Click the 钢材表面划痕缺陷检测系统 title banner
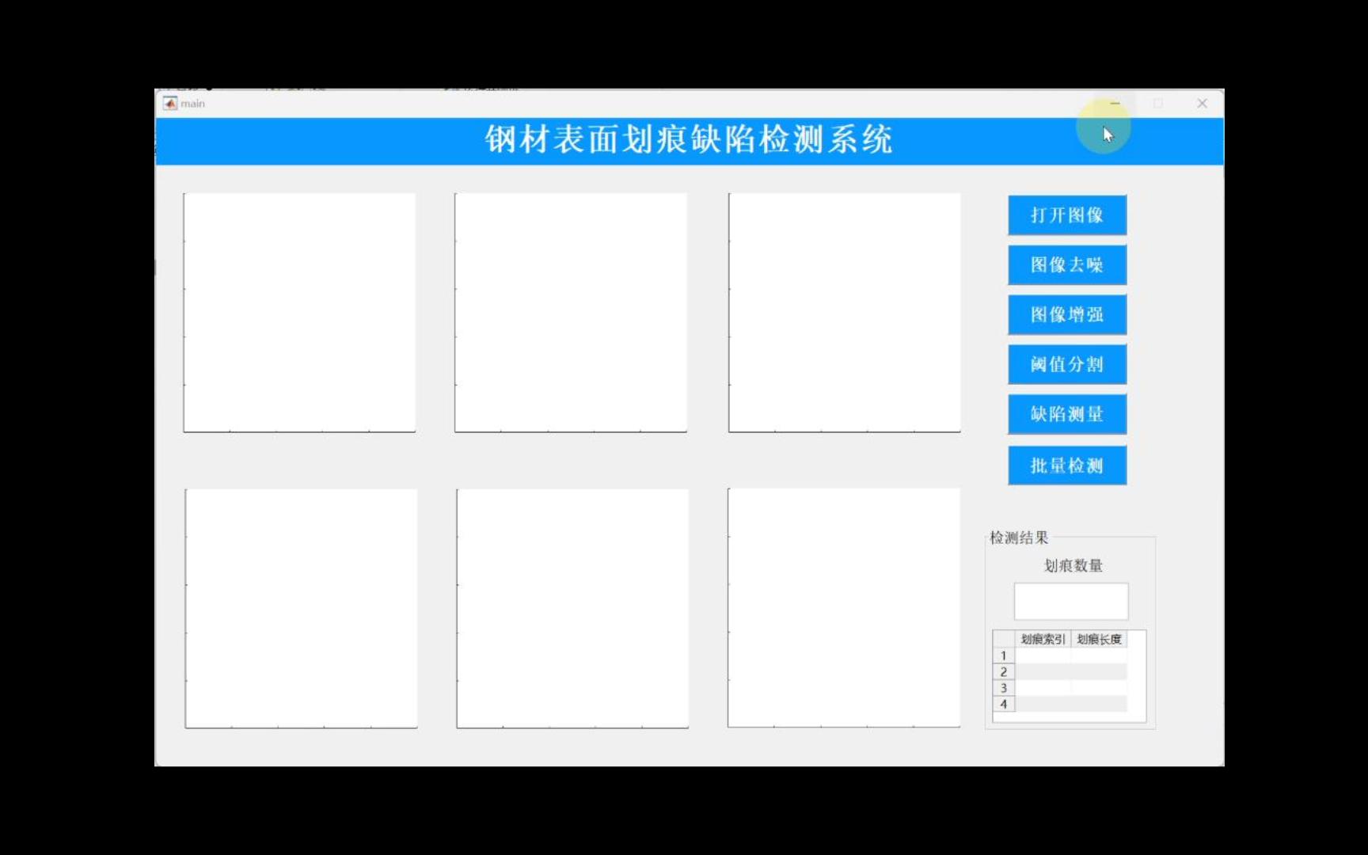The width and height of the screenshot is (1368, 855). (689, 140)
